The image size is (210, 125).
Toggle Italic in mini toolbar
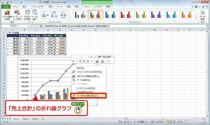[77, 61]
